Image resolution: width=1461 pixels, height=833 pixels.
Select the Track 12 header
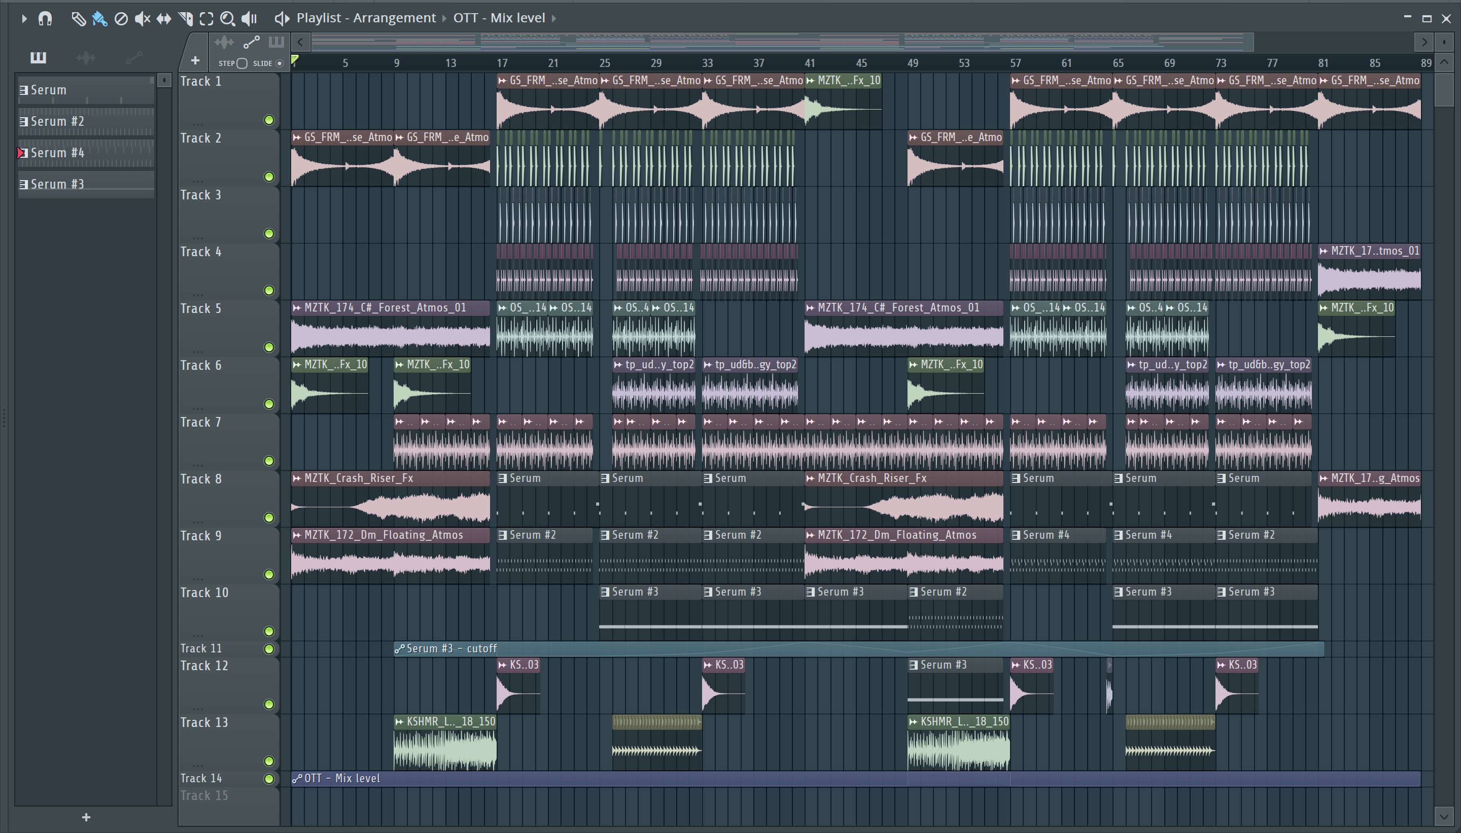click(229, 685)
